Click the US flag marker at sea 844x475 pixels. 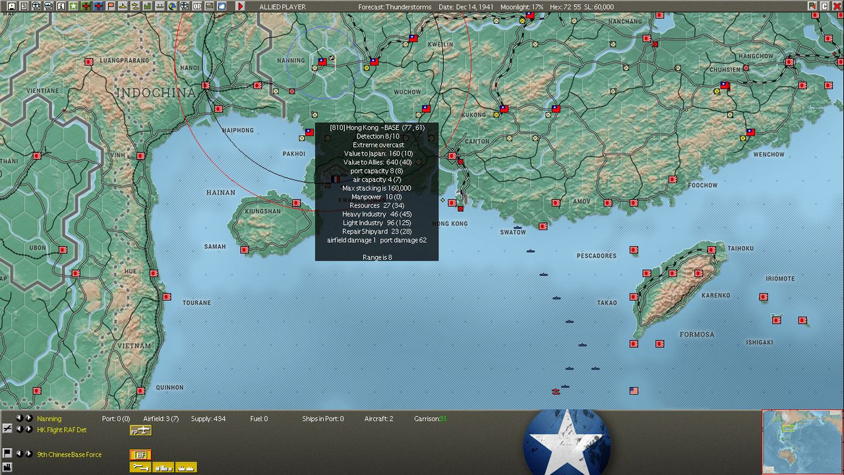pyautogui.click(x=634, y=391)
